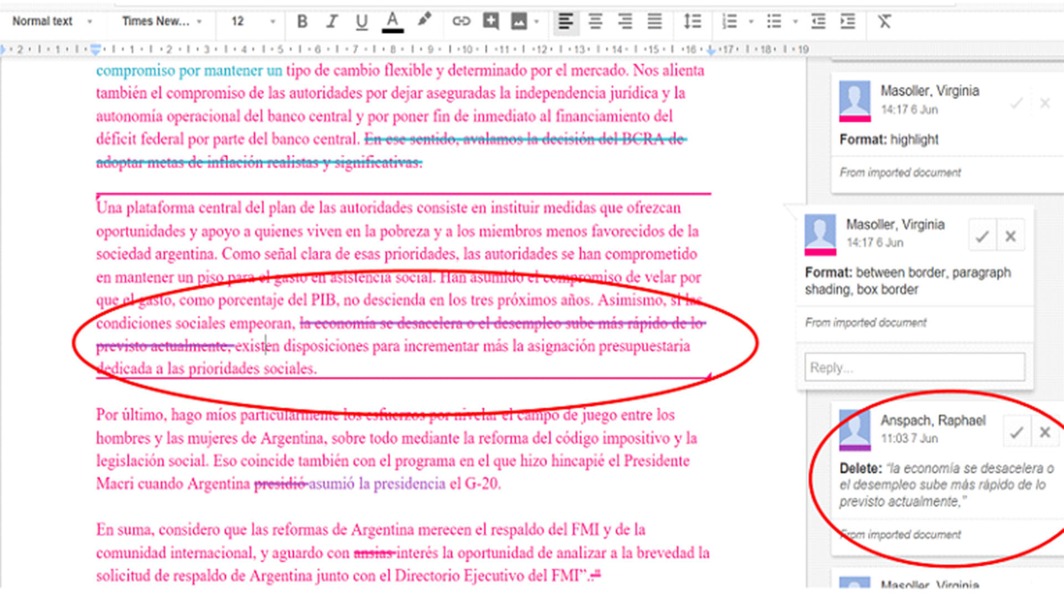Align text right
The height and width of the screenshot is (598, 1064).
pos(625,22)
